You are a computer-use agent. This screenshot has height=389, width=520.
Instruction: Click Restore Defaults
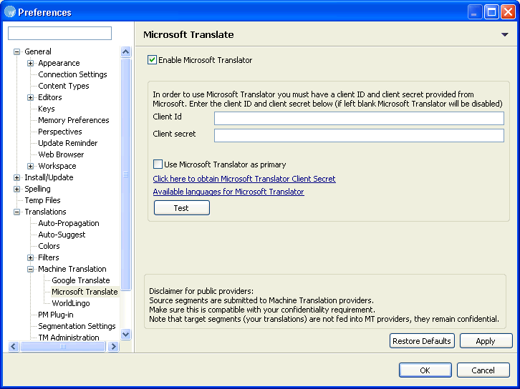coord(422,341)
